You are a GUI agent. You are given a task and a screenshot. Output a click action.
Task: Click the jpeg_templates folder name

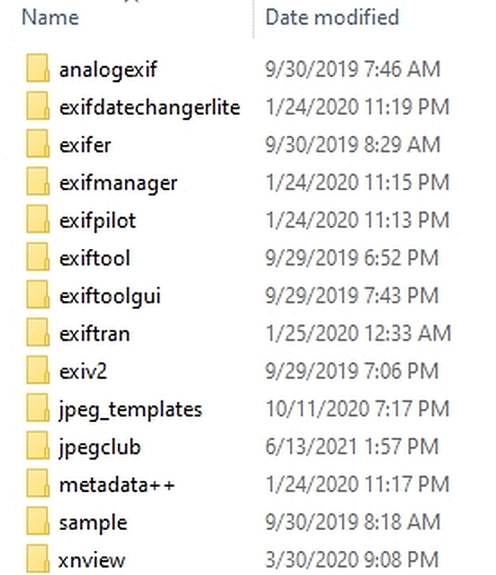[130, 410]
